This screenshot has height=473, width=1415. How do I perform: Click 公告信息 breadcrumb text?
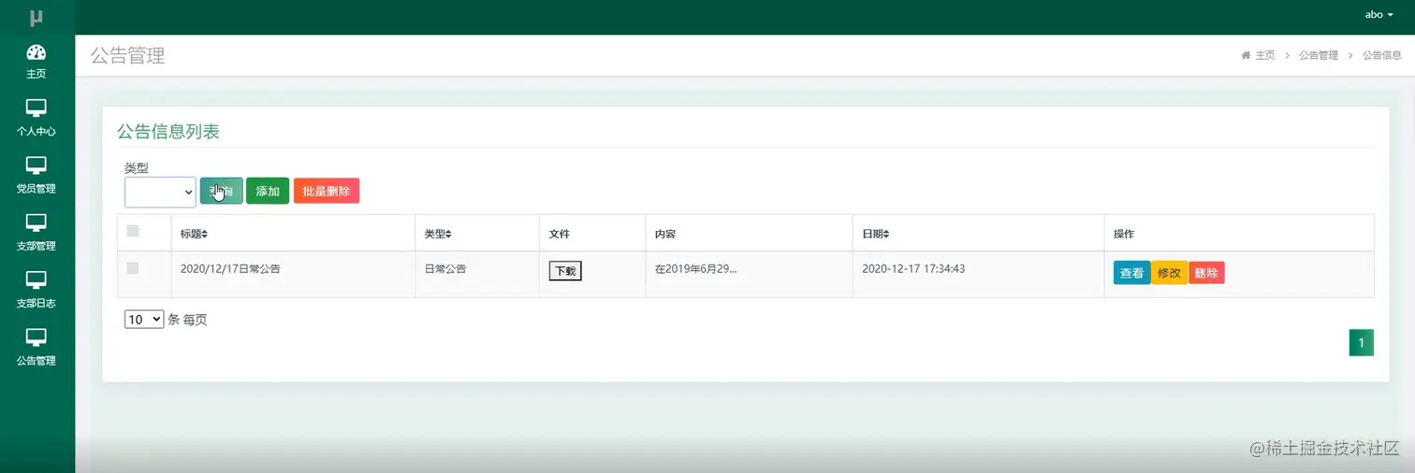[1382, 55]
